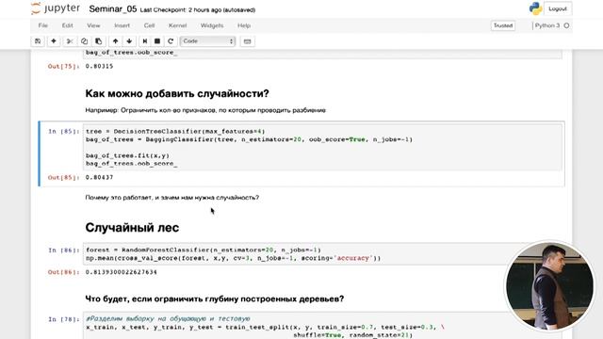Restart the kernel icon
603x339 pixels.
(x=171, y=41)
